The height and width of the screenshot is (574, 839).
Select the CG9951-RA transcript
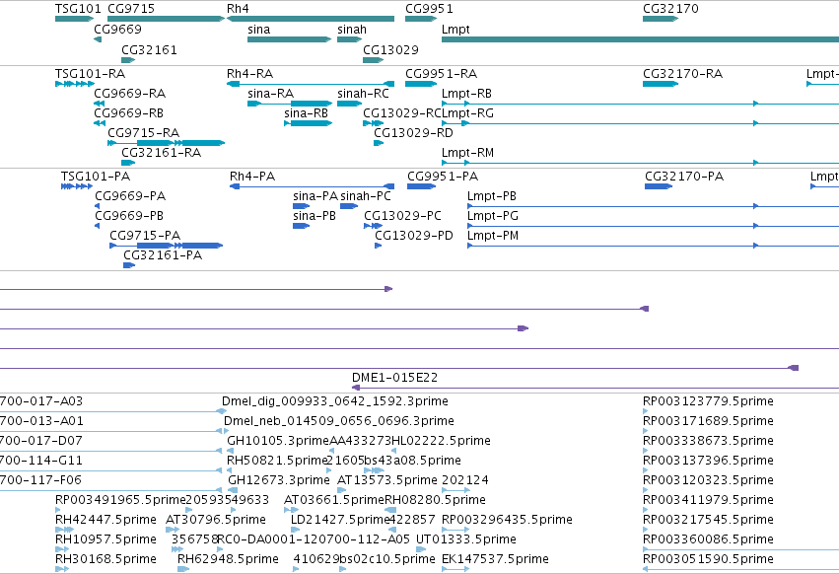tap(421, 84)
